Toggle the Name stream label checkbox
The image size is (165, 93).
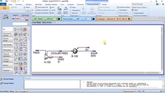(71, 7)
